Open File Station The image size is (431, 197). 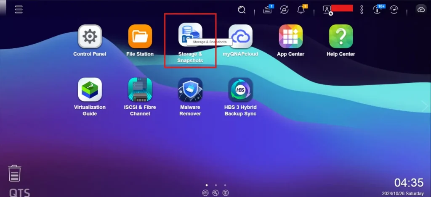coord(140,37)
